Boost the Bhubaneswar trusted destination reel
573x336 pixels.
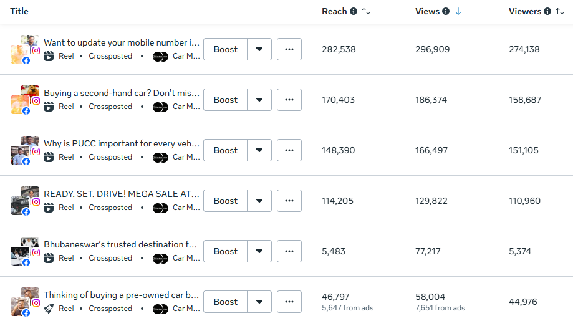(x=225, y=251)
